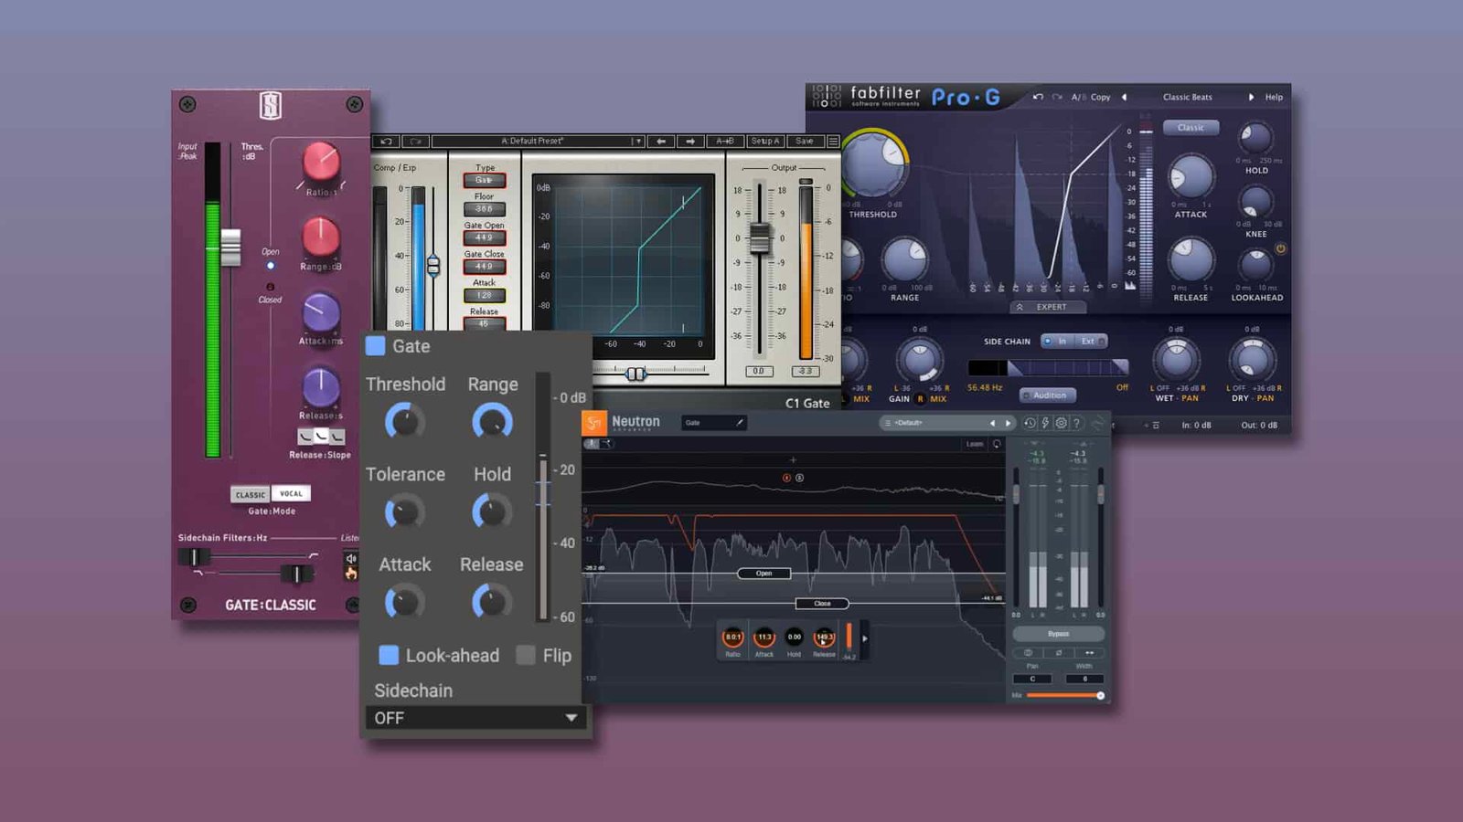
Task: Select next preset in FabFilter Pro-G
Action: tap(1251, 97)
